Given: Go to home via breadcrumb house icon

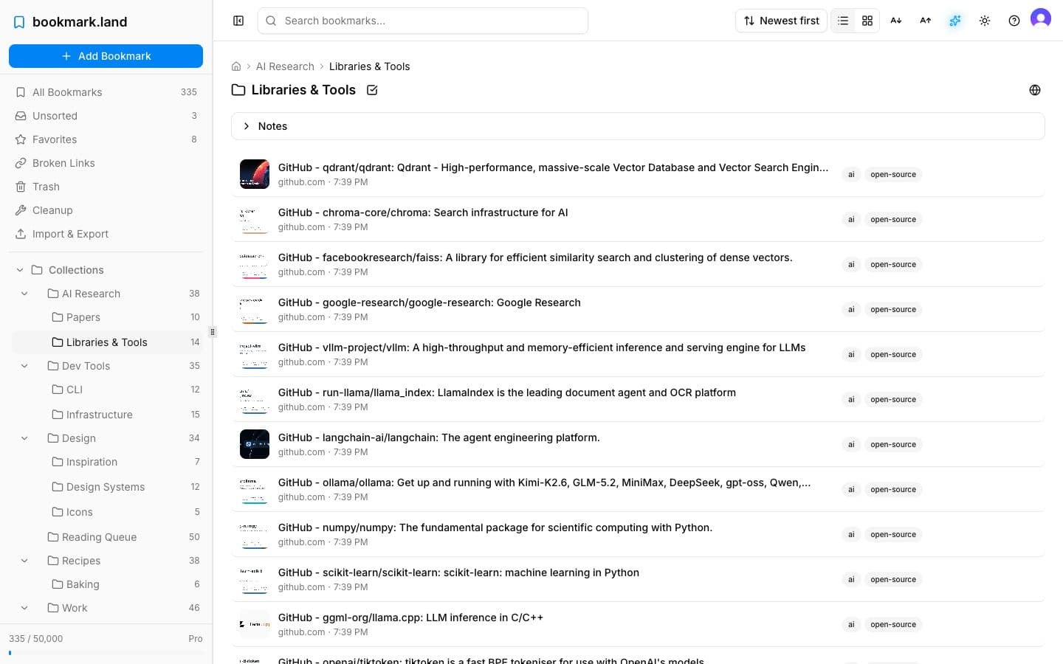Looking at the screenshot, I should coord(236,66).
